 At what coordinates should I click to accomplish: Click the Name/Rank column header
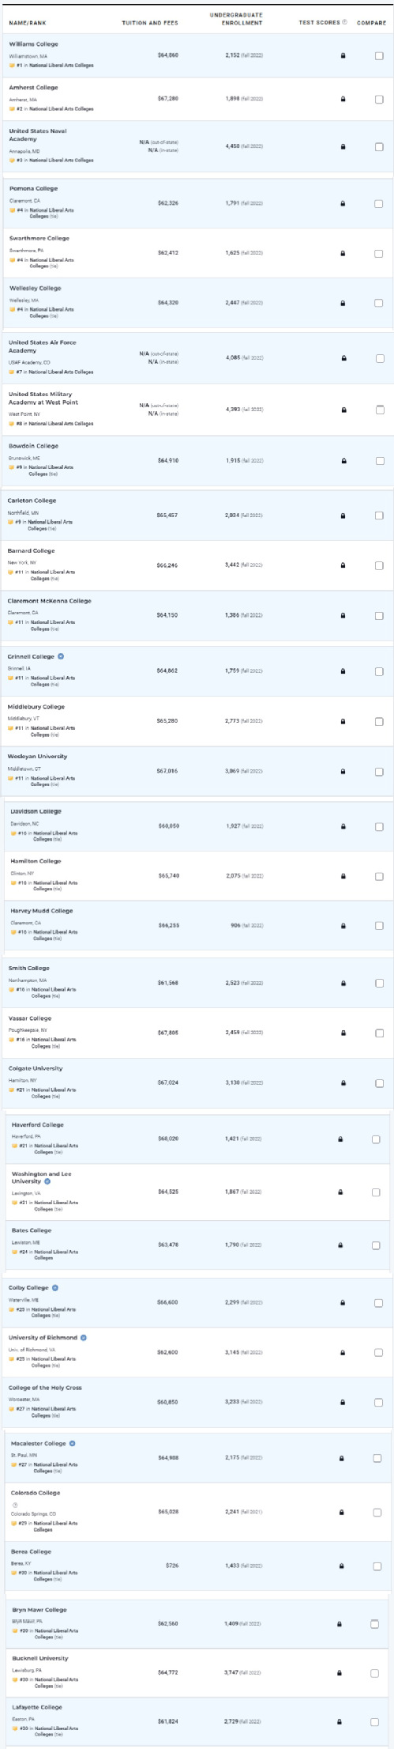28,23
